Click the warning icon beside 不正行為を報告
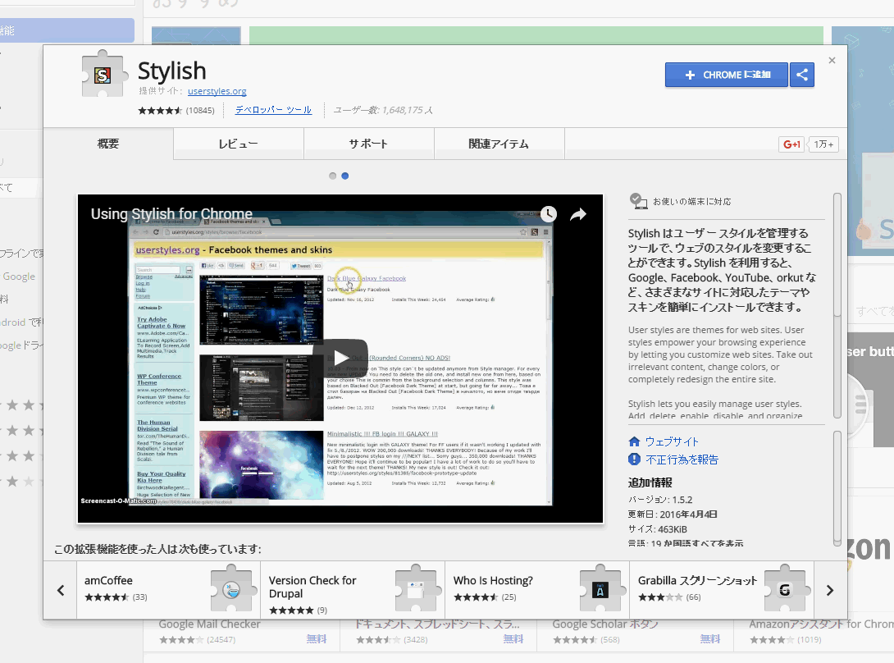 634,460
